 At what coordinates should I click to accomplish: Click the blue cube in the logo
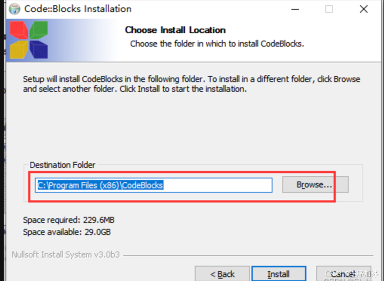pyautogui.click(x=39, y=49)
